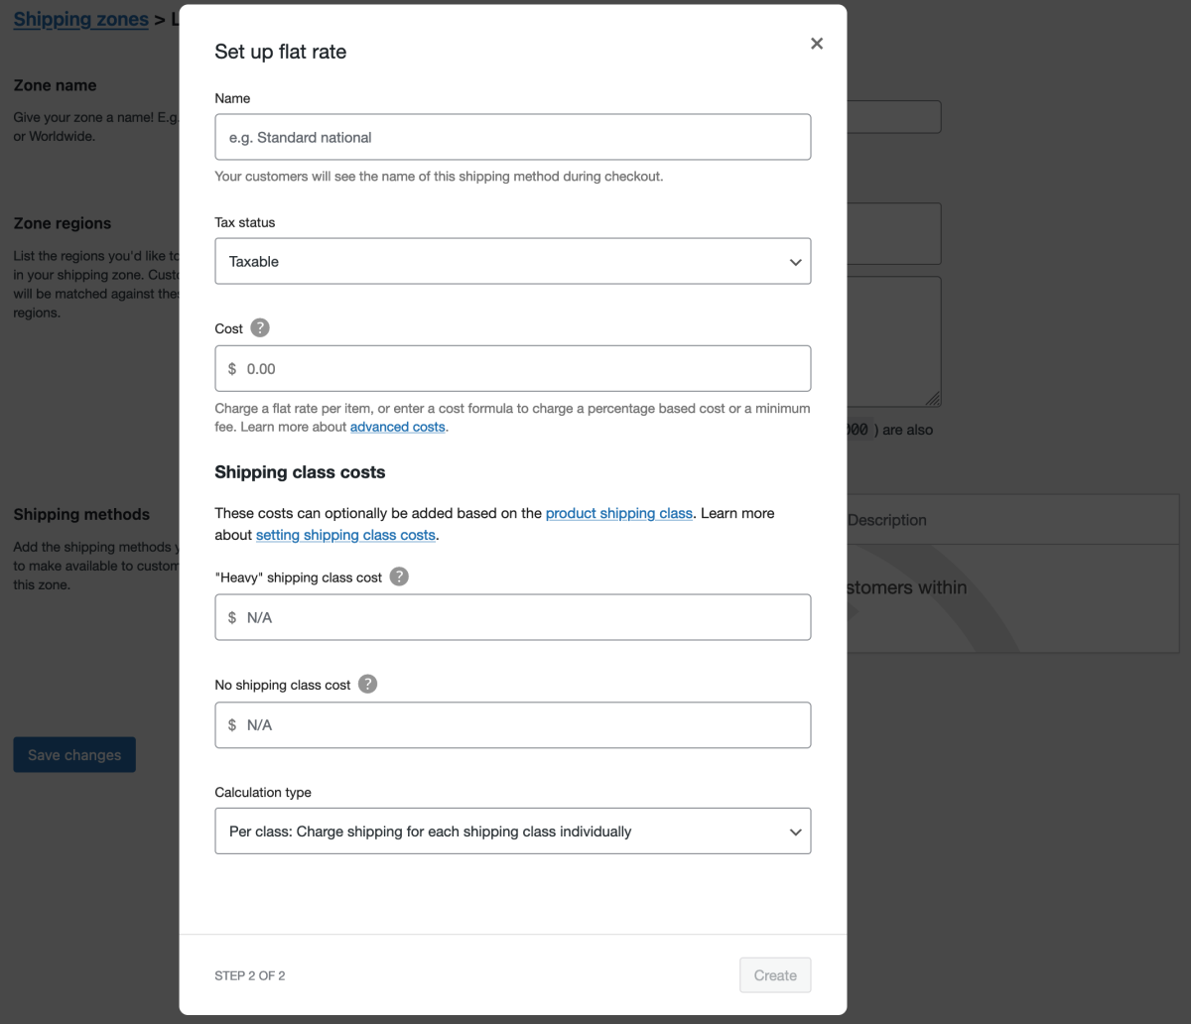Click the Tax status chevron arrow

pos(794,261)
